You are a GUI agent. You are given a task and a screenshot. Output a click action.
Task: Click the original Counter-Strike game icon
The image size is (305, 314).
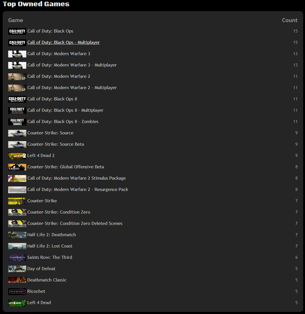[x=17, y=201]
